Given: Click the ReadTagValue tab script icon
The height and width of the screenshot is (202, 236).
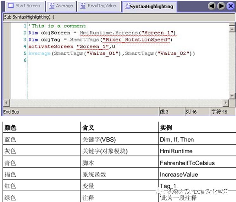Looking at the screenshot, I should point(83,6).
